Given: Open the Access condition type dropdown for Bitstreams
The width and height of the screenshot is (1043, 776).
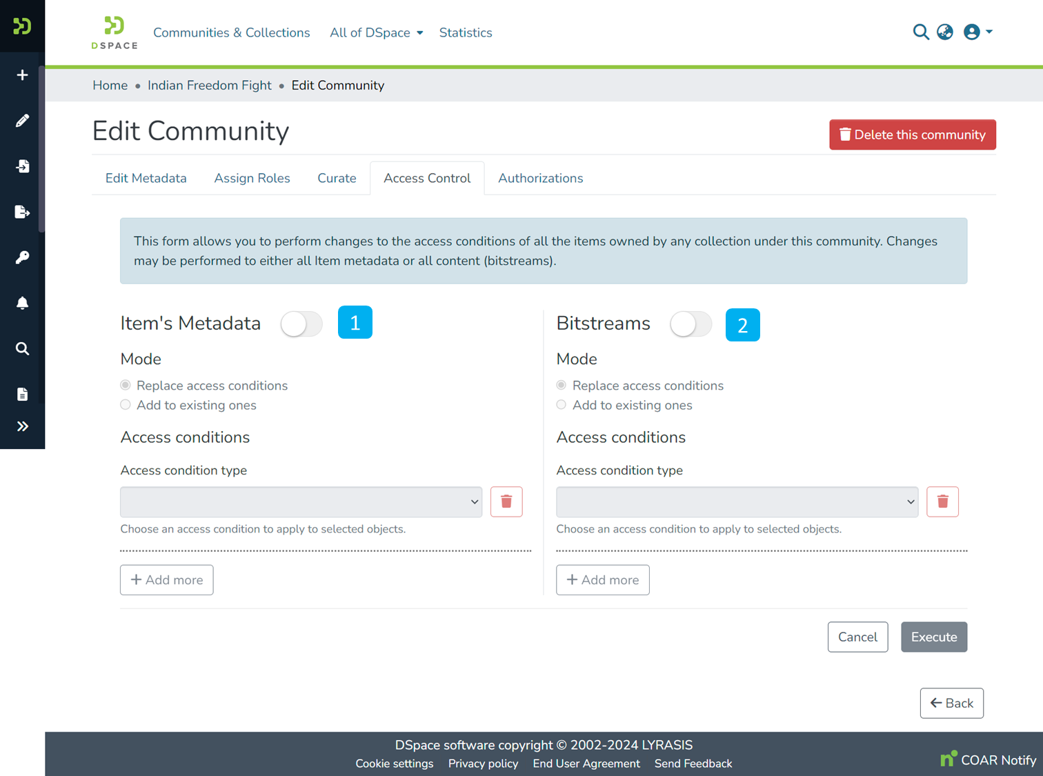Looking at the screenshot, I should tap(737, 502).
